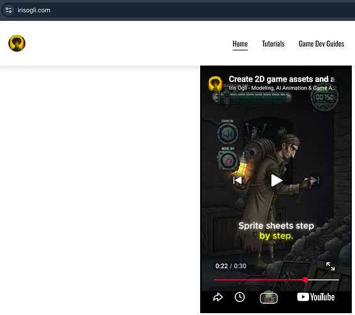Seek to the unplayed end of progress bar

pos(324,280)
